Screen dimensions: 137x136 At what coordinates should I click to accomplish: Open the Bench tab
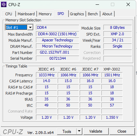(x=93, y=14)
